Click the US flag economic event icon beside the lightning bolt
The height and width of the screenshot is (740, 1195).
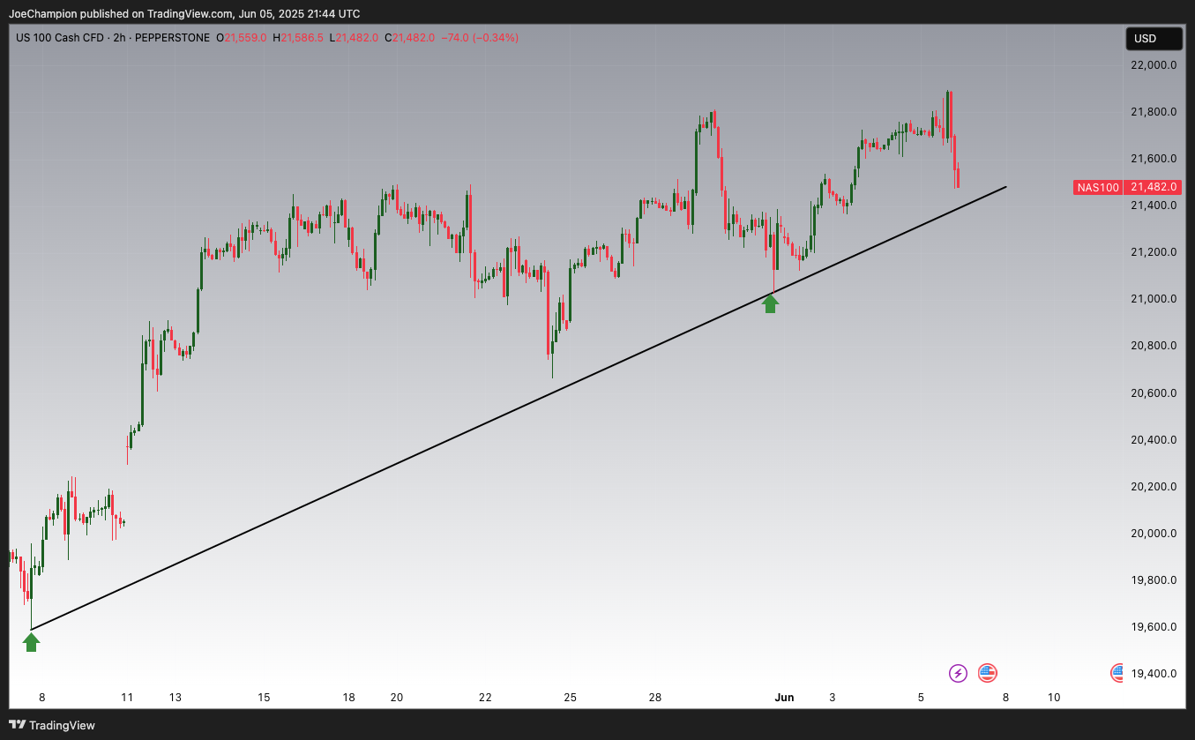(987, 673)
